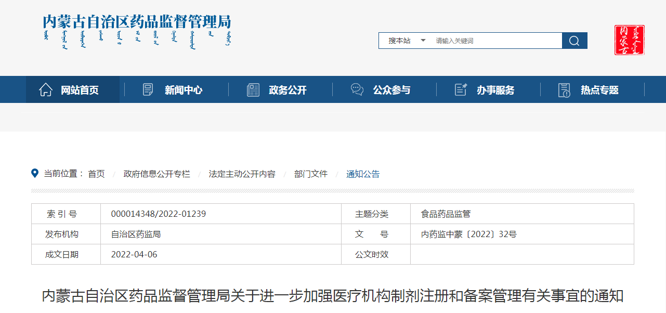Click the red 内蒙古 seal logo
This screenshot has height=313, width=666.
pos(629,40)
